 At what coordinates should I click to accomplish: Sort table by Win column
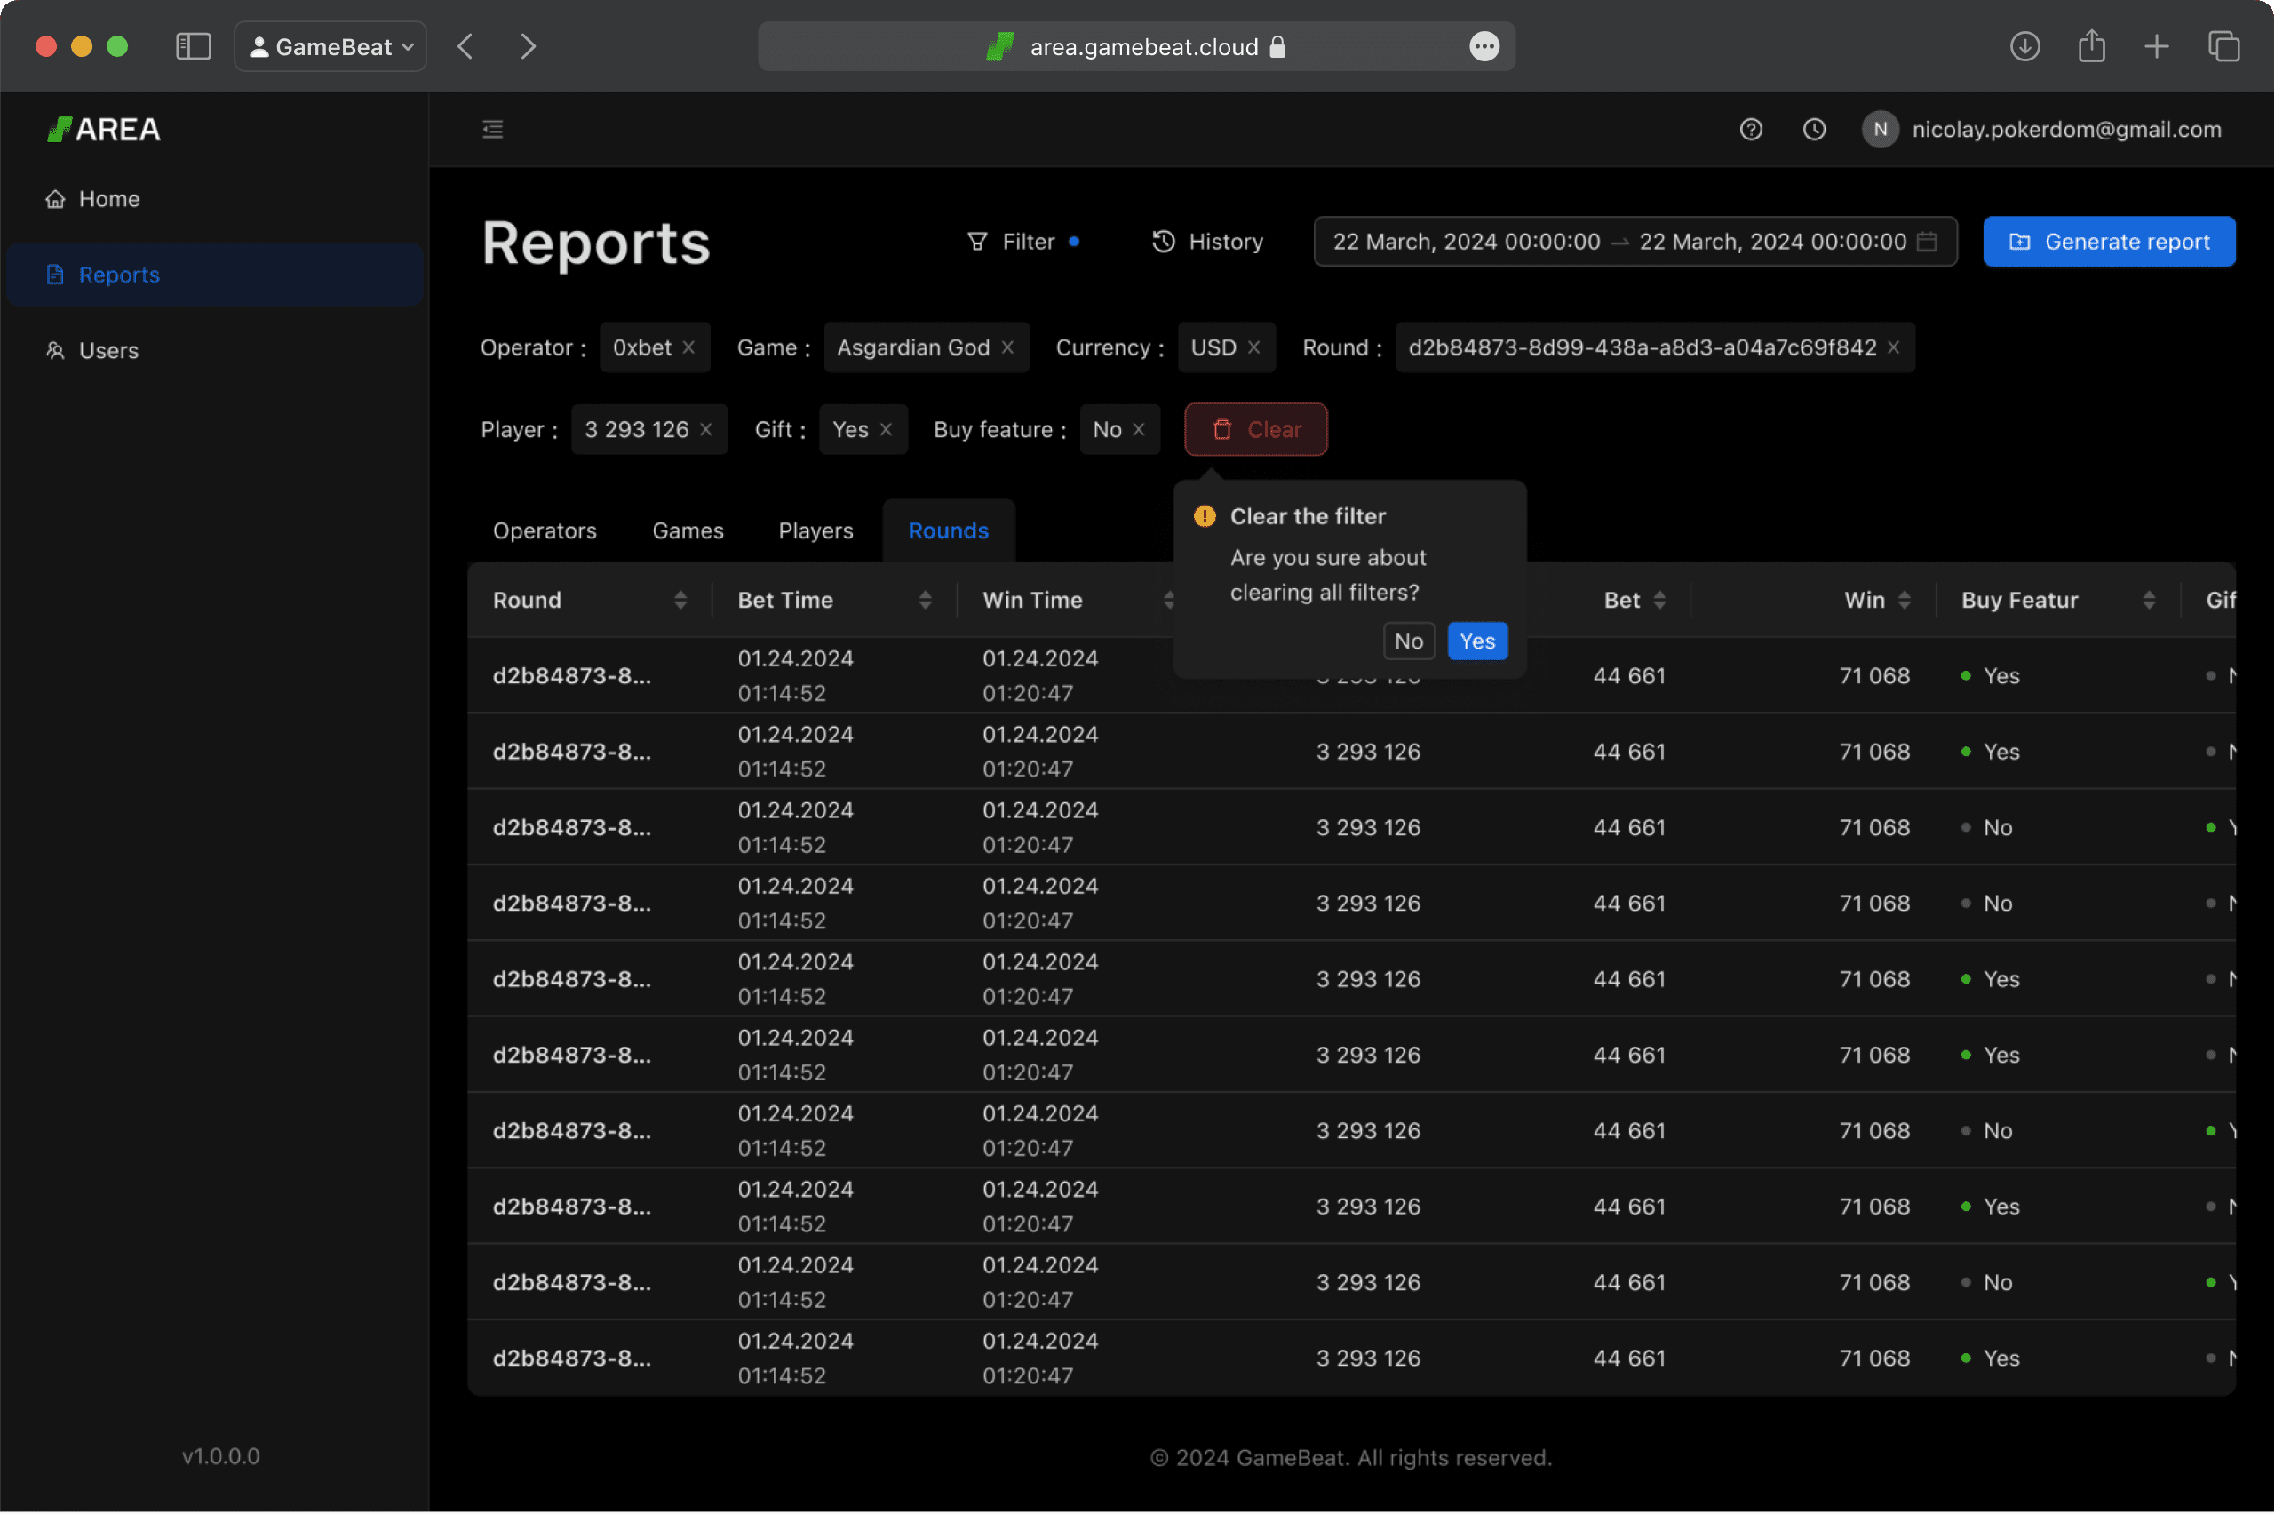1904,600
